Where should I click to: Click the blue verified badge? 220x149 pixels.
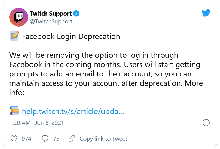[x=76, y=14]
